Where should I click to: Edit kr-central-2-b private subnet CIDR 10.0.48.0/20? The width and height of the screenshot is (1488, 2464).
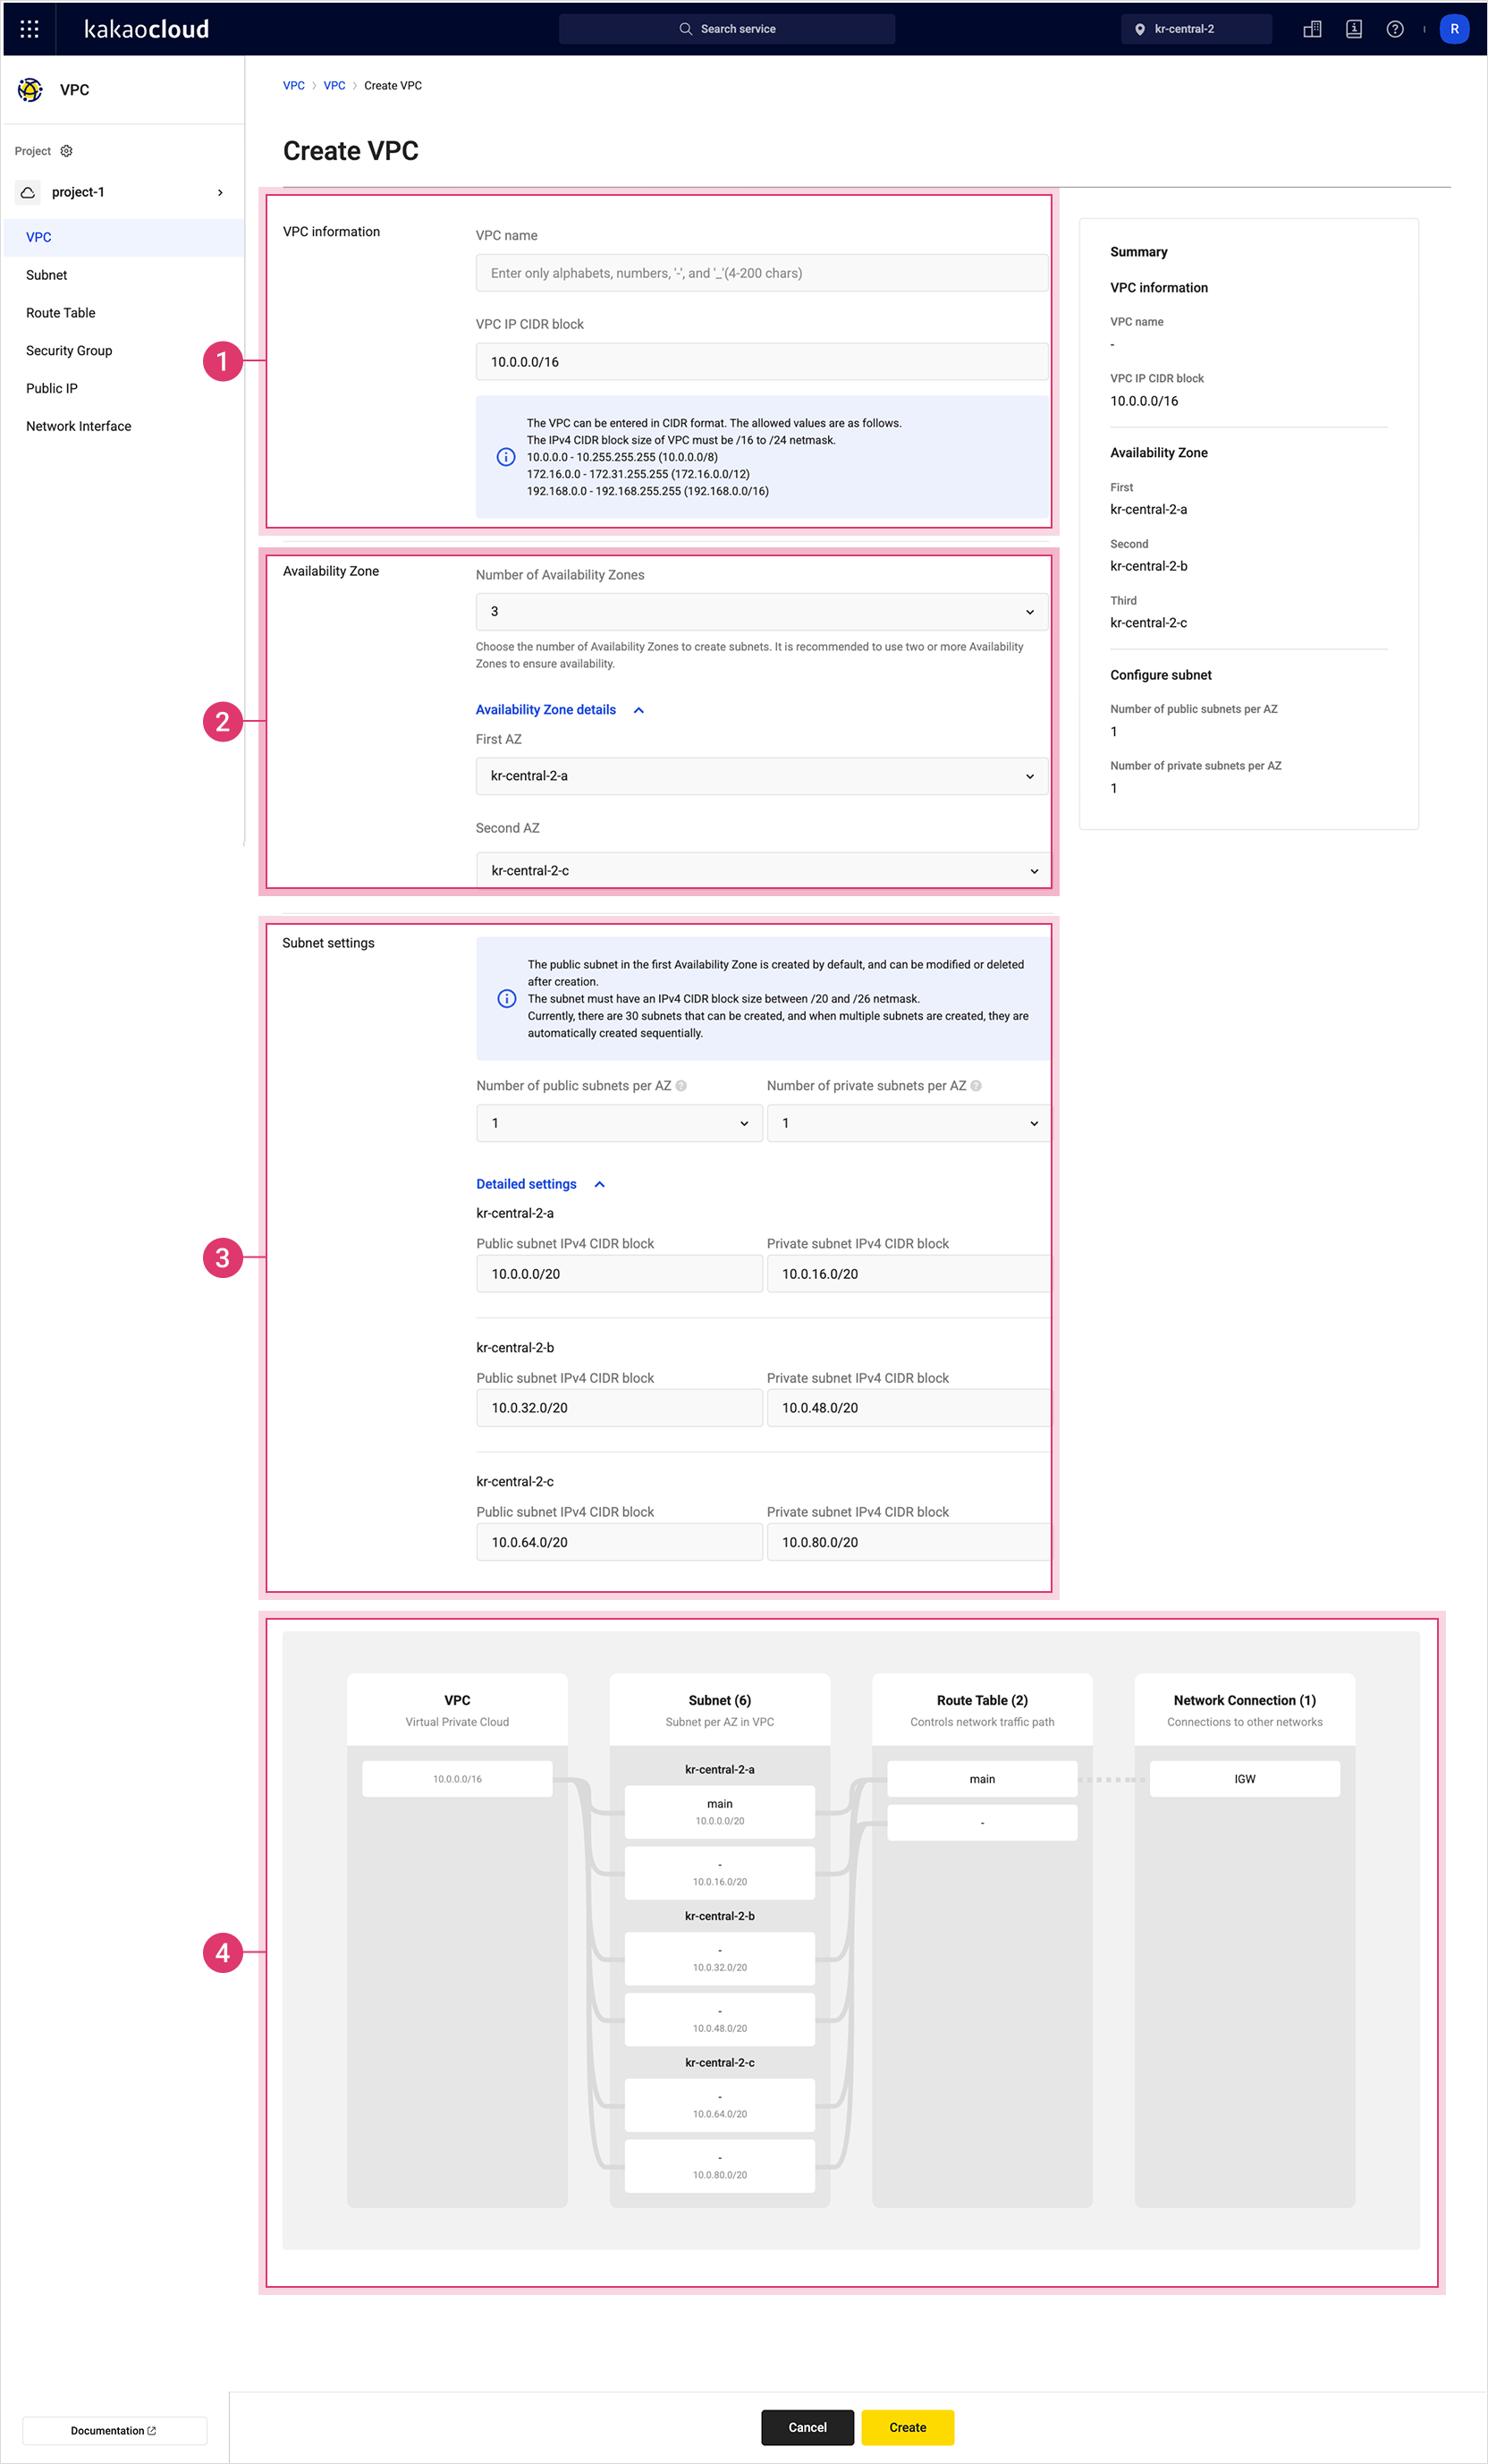pyautogui.click(x=908, y=1408)
